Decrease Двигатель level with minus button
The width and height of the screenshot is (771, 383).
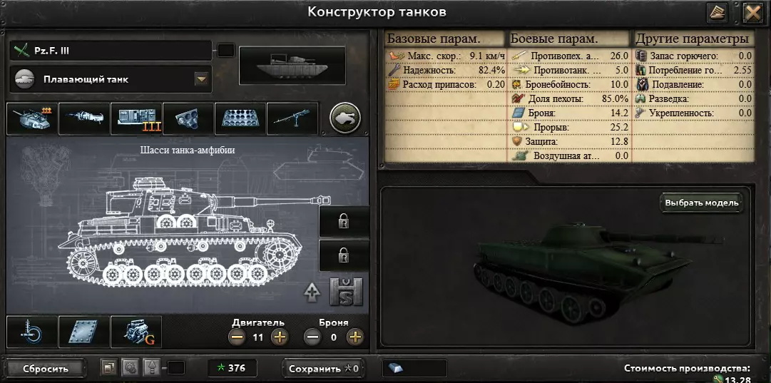click(237, 337)
